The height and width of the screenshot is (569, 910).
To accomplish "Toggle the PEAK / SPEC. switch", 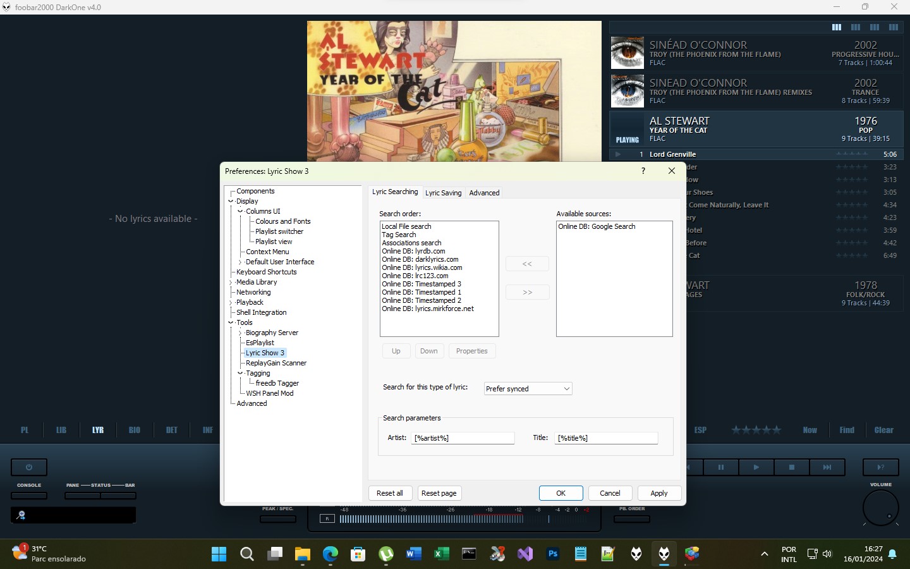I will pyautogui.click(x=278, y=519).
